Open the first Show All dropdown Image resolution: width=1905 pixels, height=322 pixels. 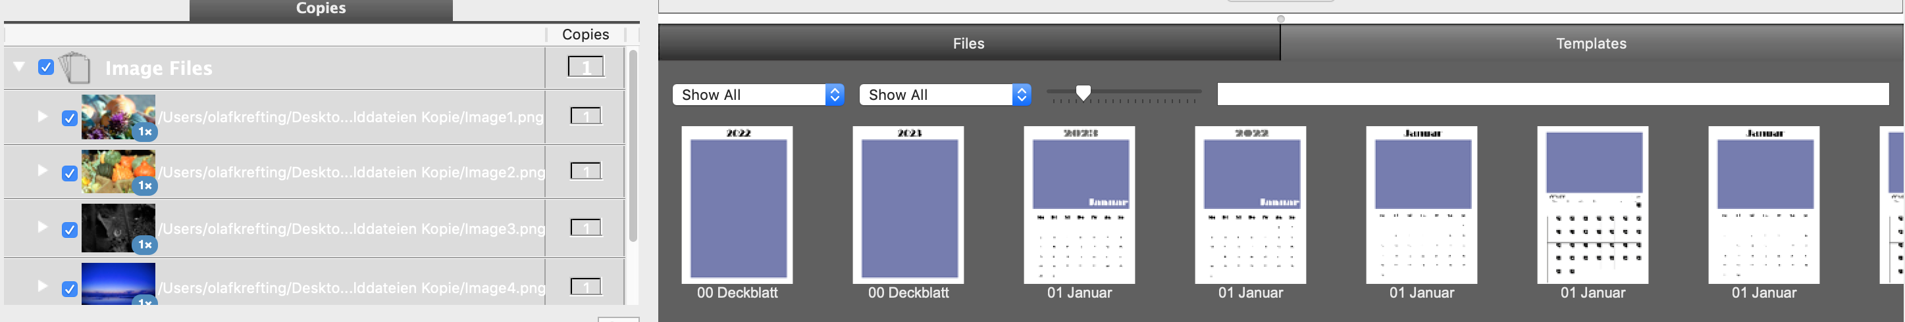point(758,95)
